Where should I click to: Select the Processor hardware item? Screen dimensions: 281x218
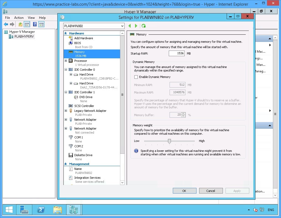coord(81,60)
